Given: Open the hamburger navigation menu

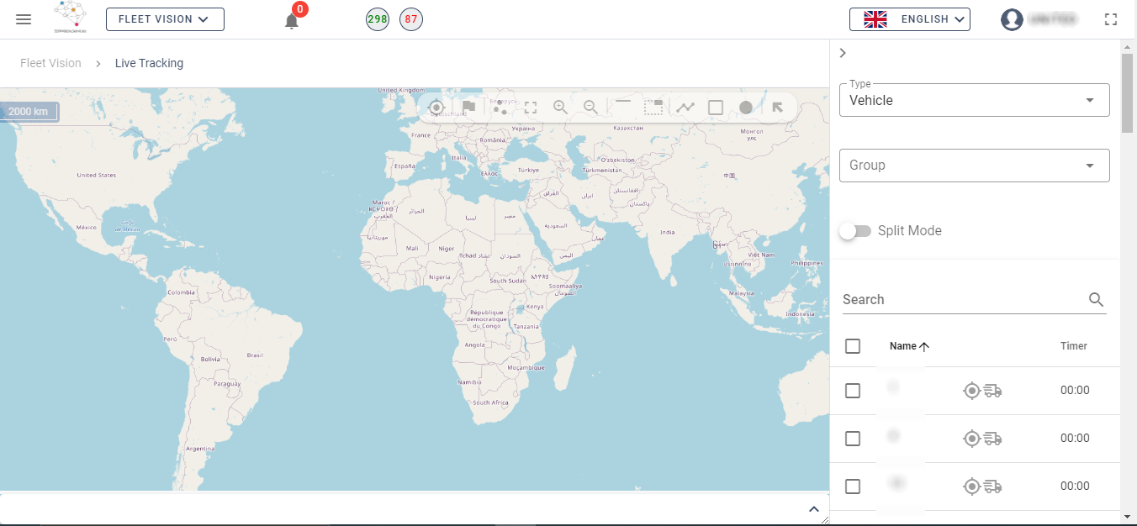Looking at the screenshot, I should pos(24,19).
